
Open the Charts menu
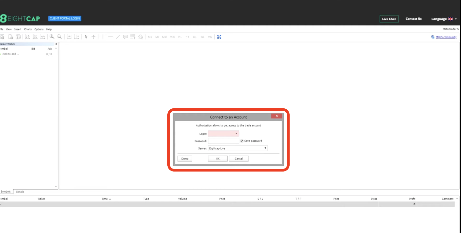coord(28,29)
